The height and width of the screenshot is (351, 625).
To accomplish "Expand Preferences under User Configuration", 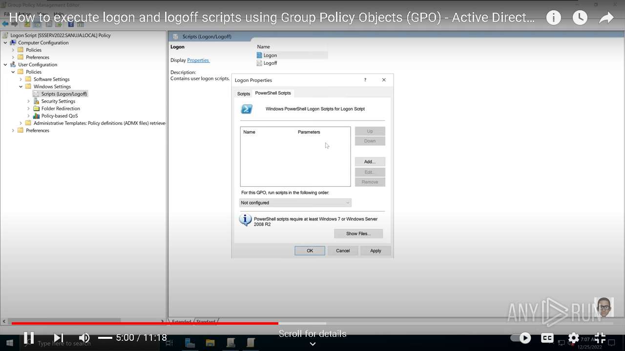I will pyautogui.click(x=13, y=130).
